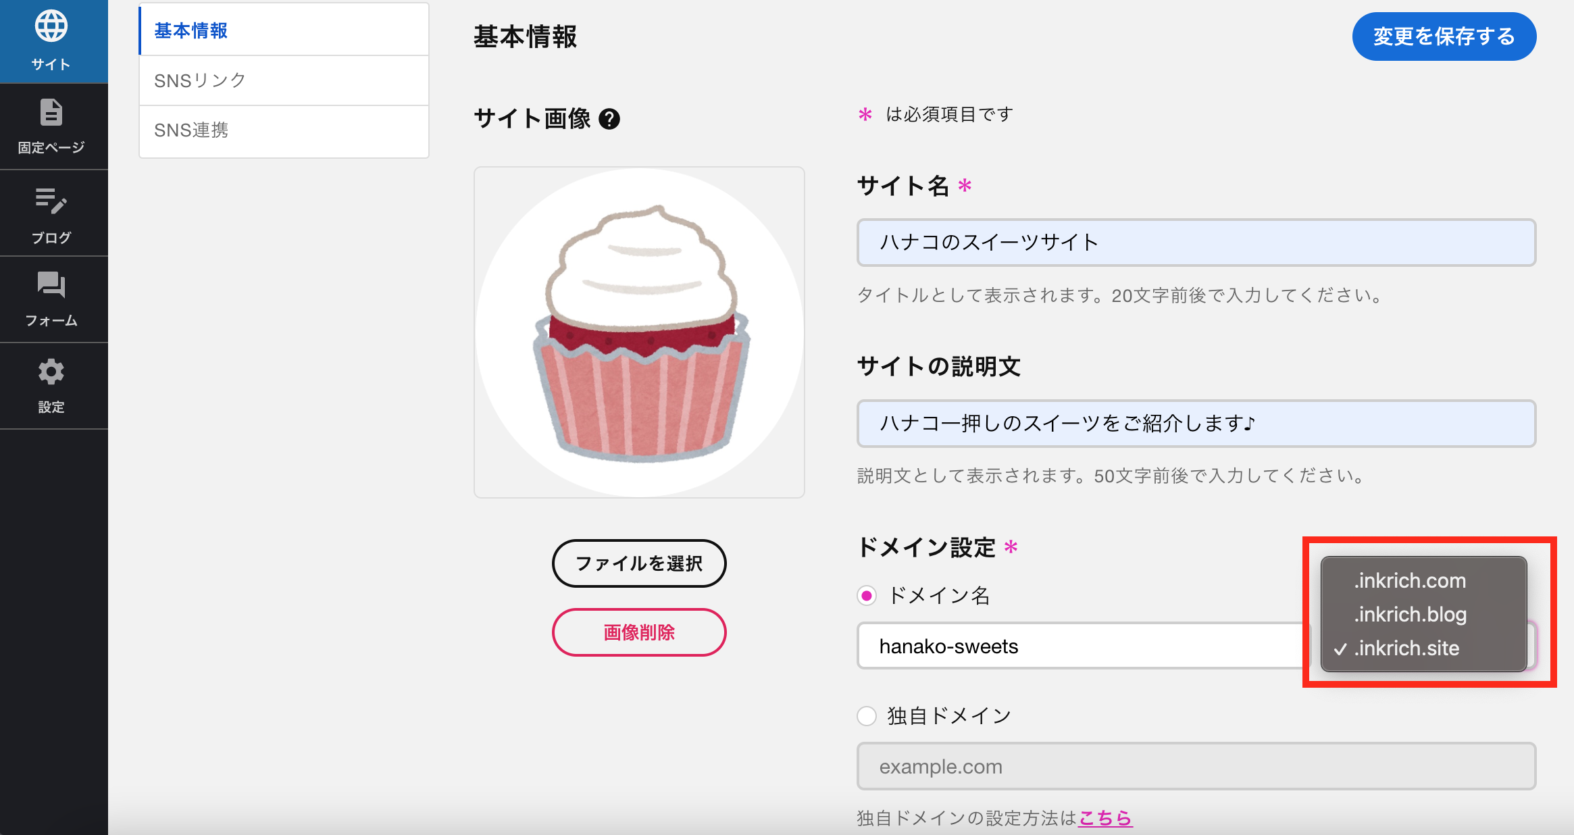Click the example.com custom domain field
Screen dimensions: 1574x835
click(x=1196, y=767)
